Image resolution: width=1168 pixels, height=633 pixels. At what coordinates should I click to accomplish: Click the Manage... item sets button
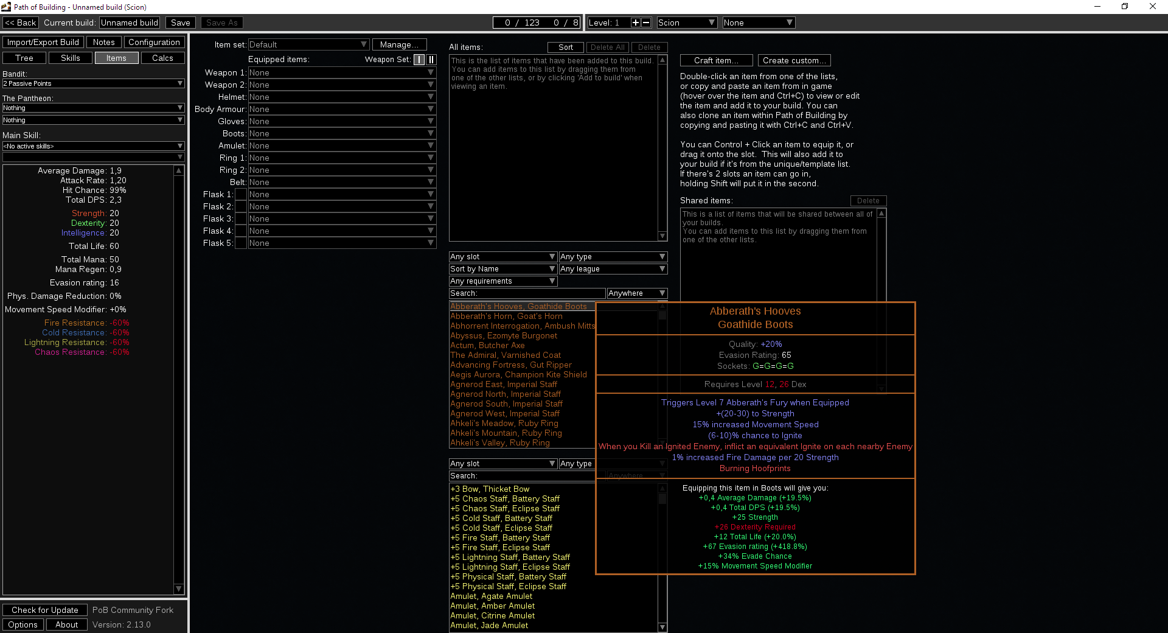coord(399,44)
